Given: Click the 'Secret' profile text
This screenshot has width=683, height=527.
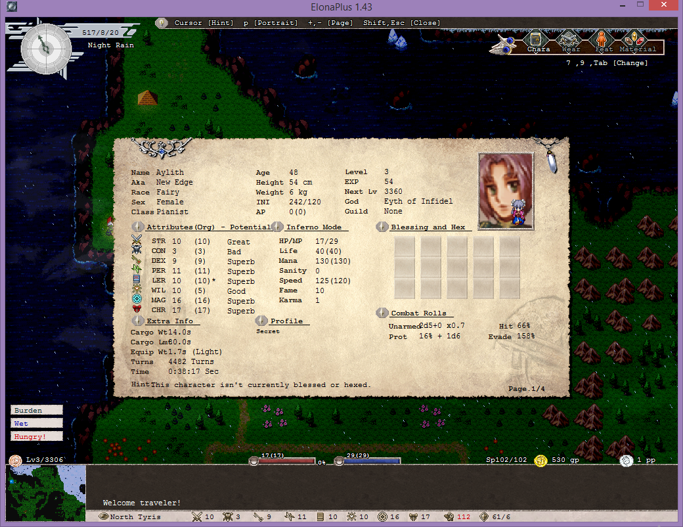Looking at the screenshot, I should [268, 331].
